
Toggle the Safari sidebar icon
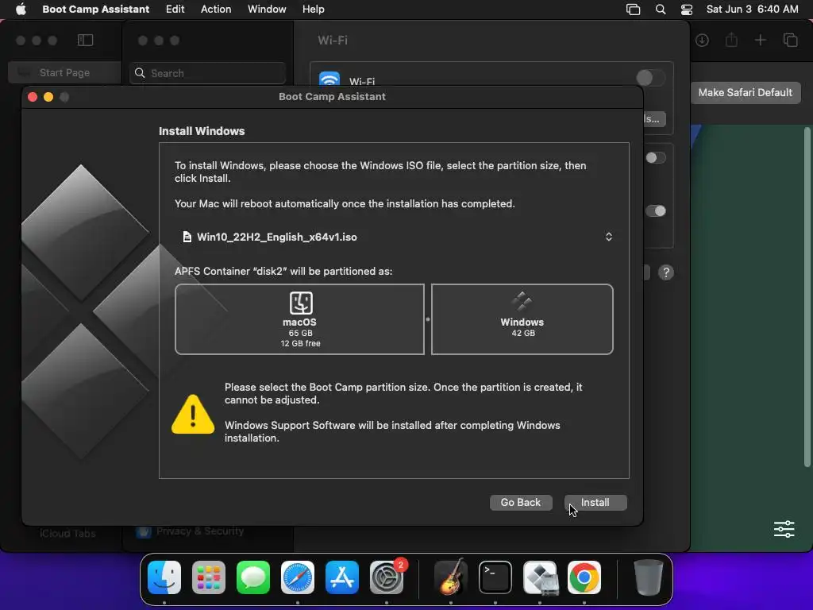(x=85, y=40)
